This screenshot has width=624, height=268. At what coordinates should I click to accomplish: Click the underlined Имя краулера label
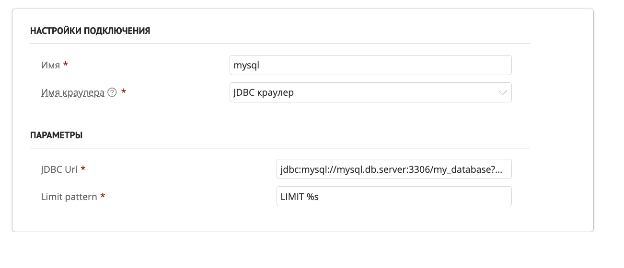73,93
